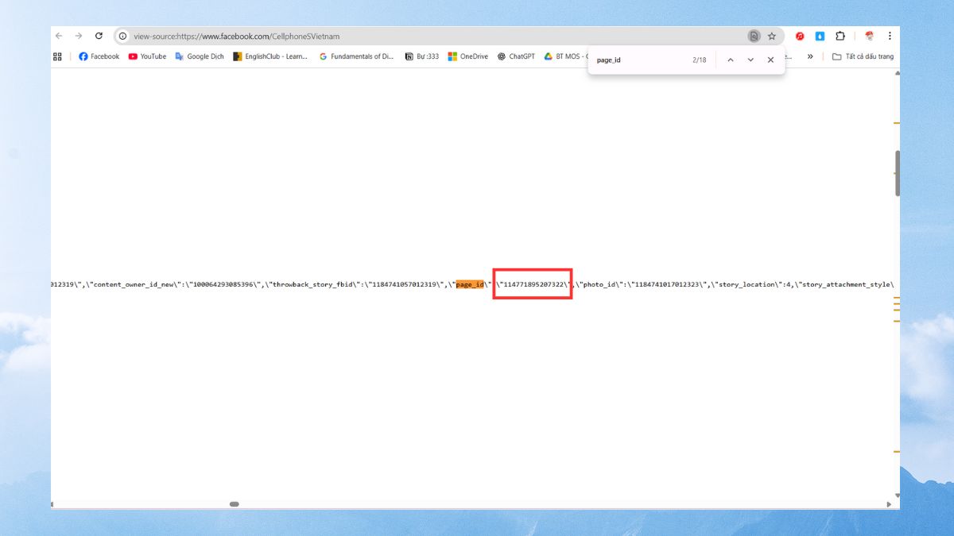Open the red music extension icon

(800, 36)
